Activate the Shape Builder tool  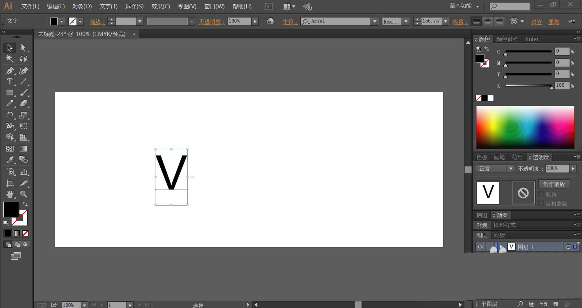[x=10, y=137]
